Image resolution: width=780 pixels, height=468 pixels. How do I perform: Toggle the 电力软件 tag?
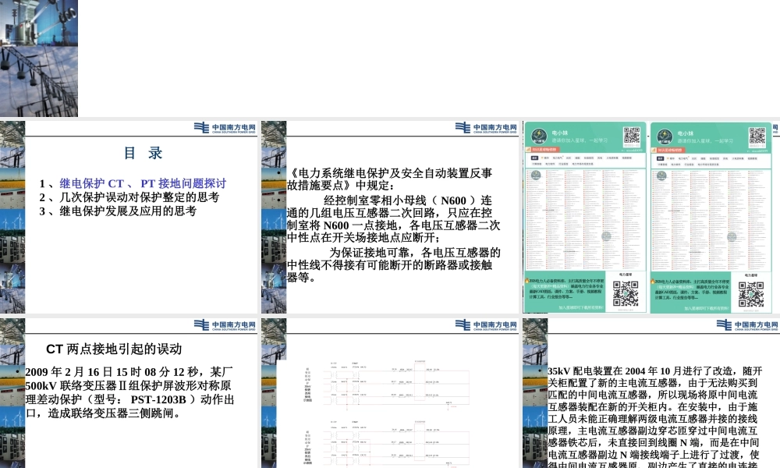551,163
